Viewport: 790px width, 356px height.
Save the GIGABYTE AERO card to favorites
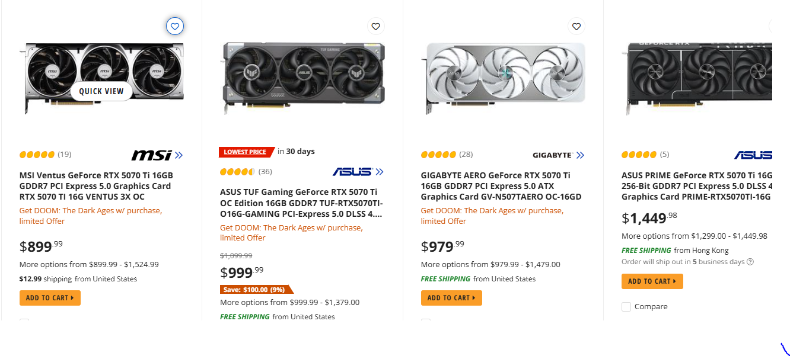click(x=576, y=26)
